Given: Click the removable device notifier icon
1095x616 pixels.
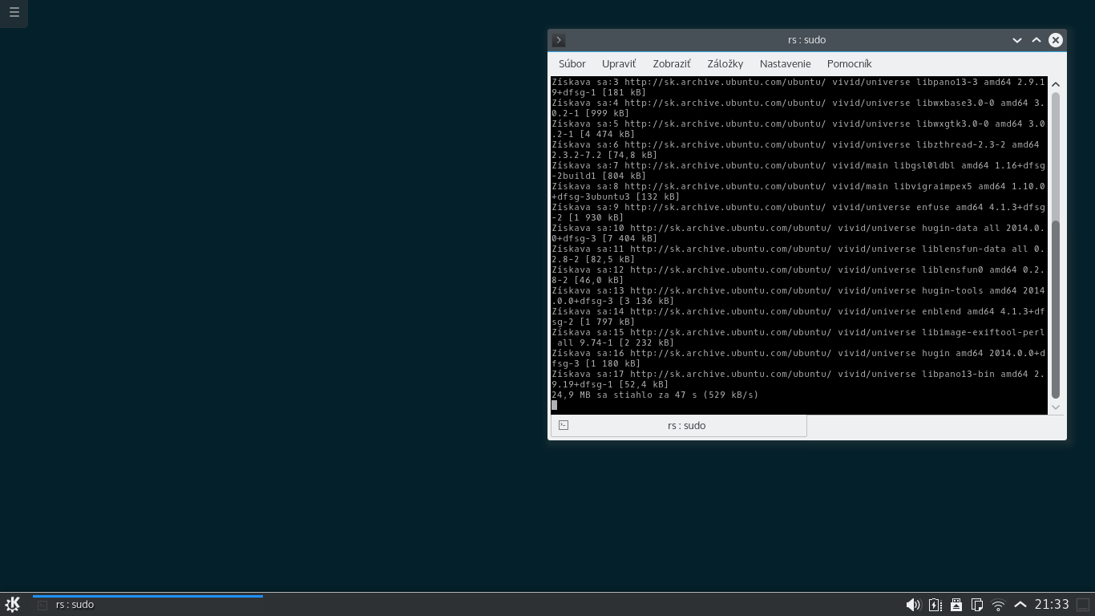Looking at the screenshot, I should coord(956,605).
